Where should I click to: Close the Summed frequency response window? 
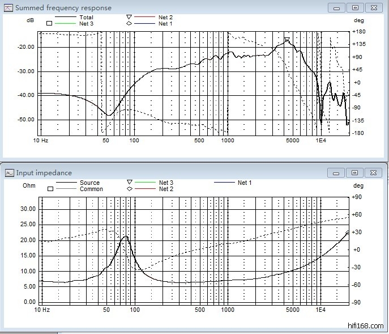click(x=373, y=7)
